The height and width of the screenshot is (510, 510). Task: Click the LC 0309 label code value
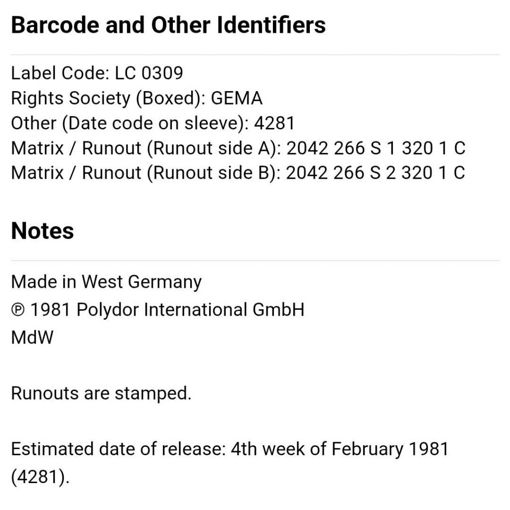(149, 73)
